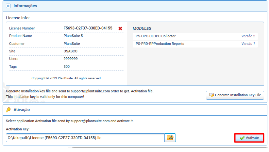Click Site value OSASCO
Screen dimensions: 269x152
click(70, 51)
